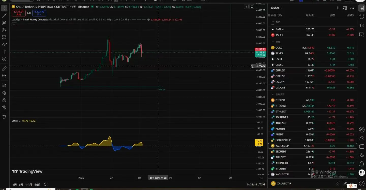Click the 14:31:18 UTC+8 timezone selector

[x=256, y=184]
